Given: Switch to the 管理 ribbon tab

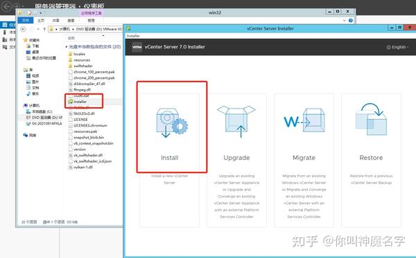Looking at the screenshot, I should 91,20.
